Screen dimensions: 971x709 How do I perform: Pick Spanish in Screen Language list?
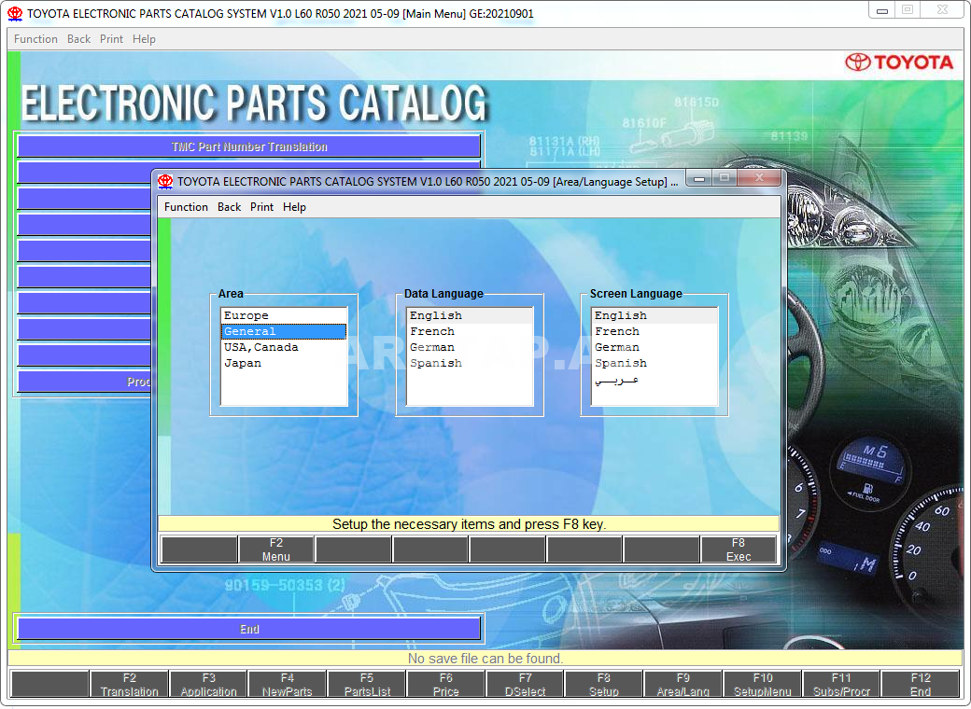(x=654, y=363)
